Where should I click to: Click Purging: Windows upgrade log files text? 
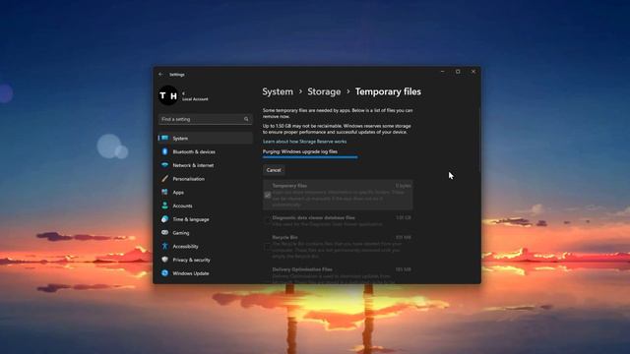click(x=300, y=151)
